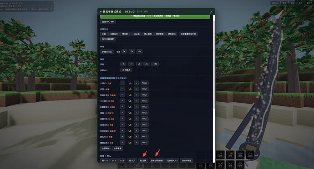Select the 2x move speed

[132, 52]
